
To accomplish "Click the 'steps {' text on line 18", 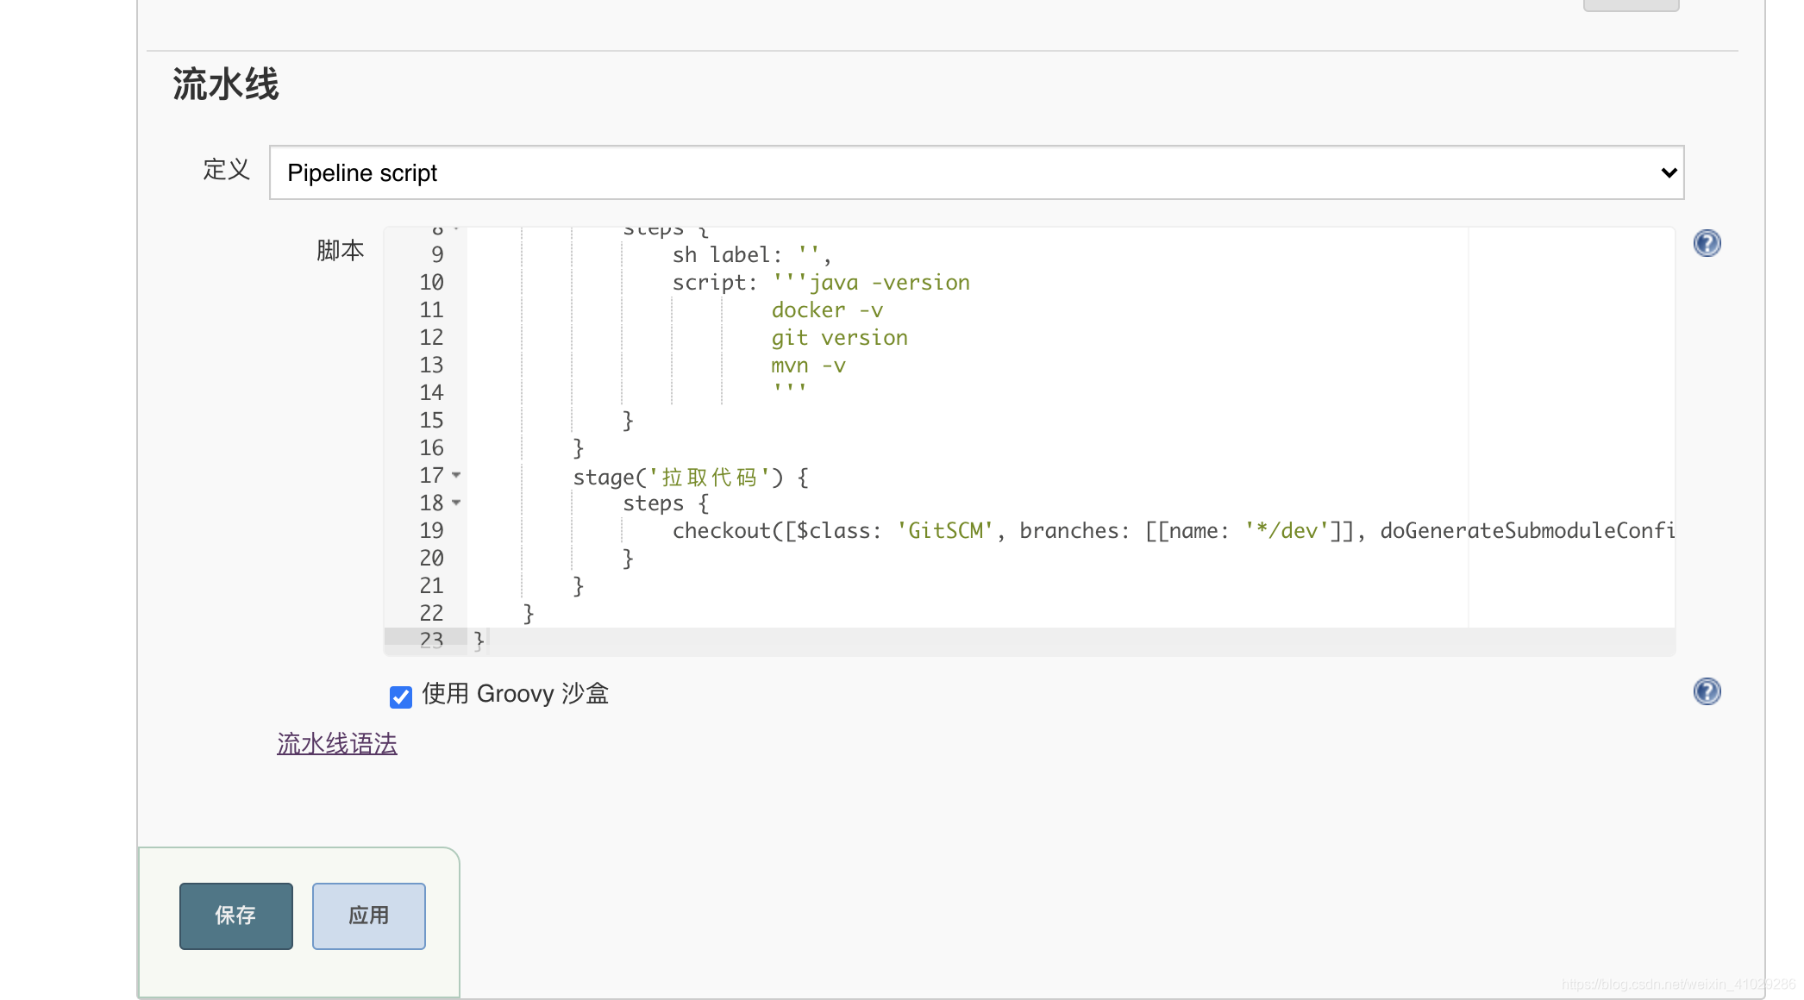I will coord(666,503).
